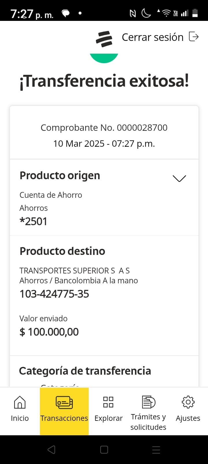Screen dimensions: 208x464
Task: Tap the Explorar grid icon
Action: [x=108, y=402]
